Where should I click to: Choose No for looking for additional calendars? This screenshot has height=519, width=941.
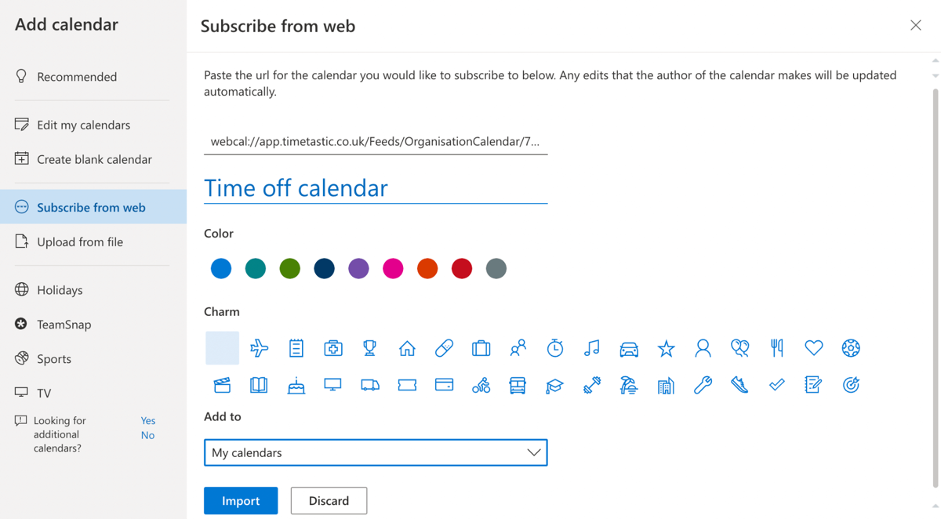(x=147, y=435)
